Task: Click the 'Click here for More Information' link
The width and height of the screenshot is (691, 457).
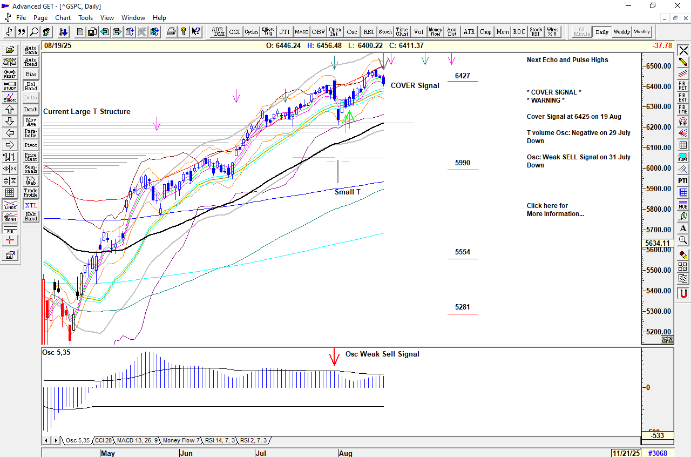Action: 555,210
